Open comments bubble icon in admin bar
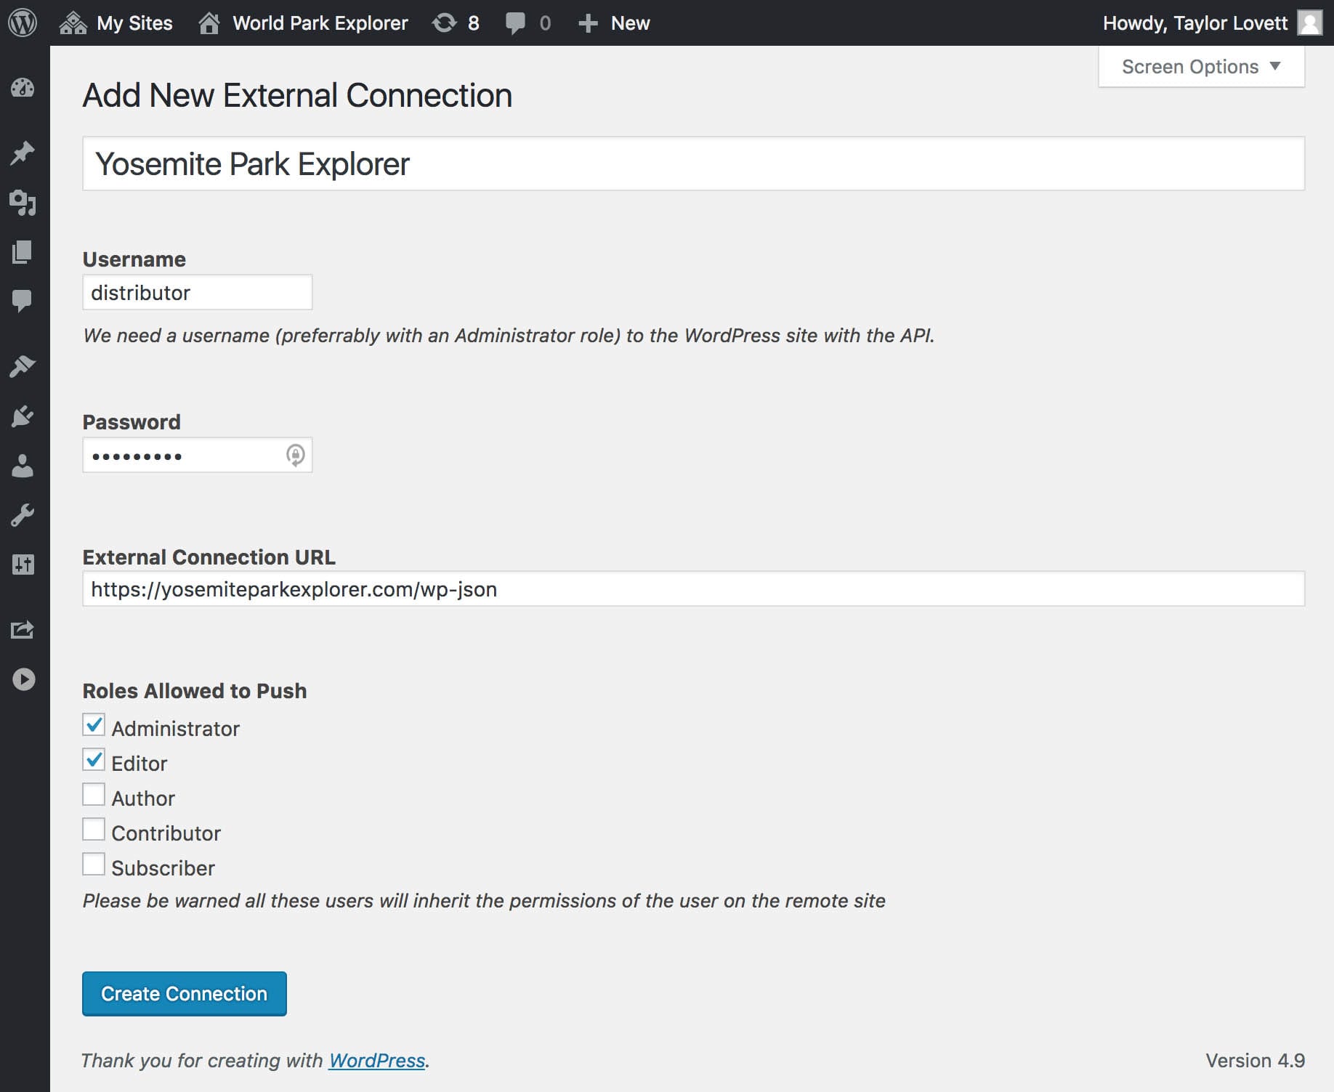Image resolution: width=1334 pixels, height=1092 pixels. 515,23
